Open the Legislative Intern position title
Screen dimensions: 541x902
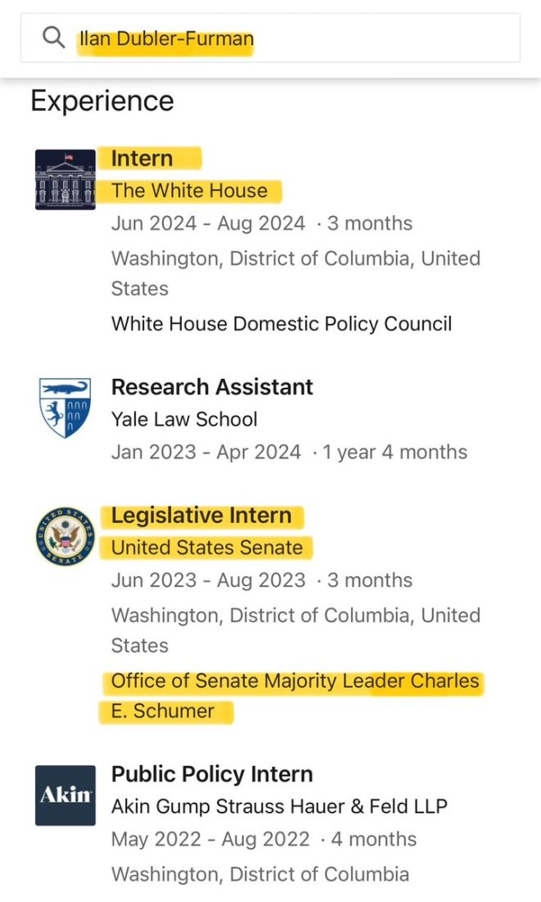201,516
